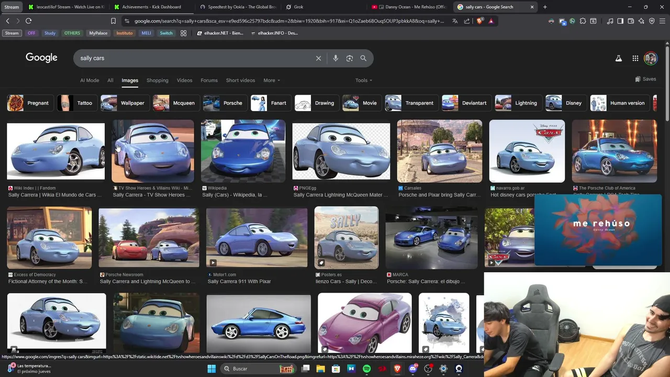This screenshot has width=670, height=377.
Task: Filter images by the Mcqueen chip
Action: [x=176, y=103]
